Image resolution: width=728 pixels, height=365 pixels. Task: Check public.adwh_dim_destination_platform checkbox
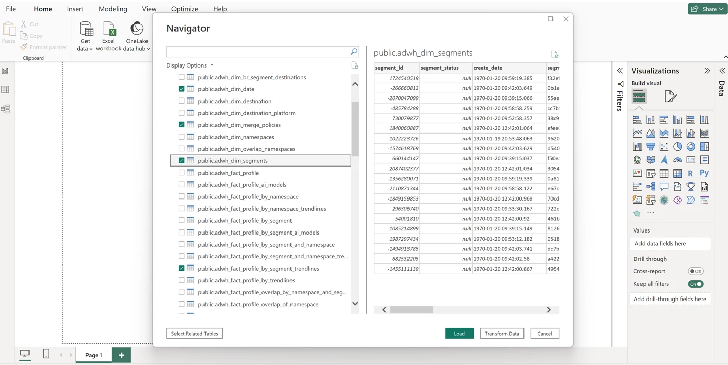(181, 113)
